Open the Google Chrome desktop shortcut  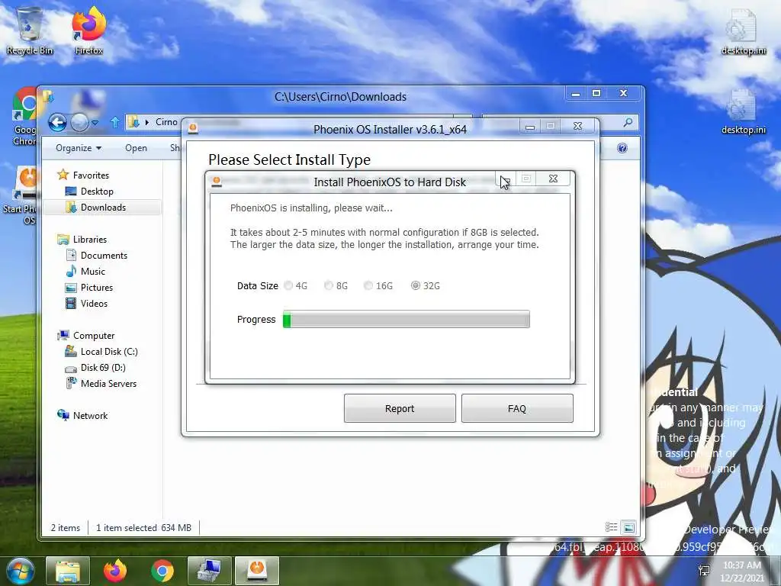point(24,117)
